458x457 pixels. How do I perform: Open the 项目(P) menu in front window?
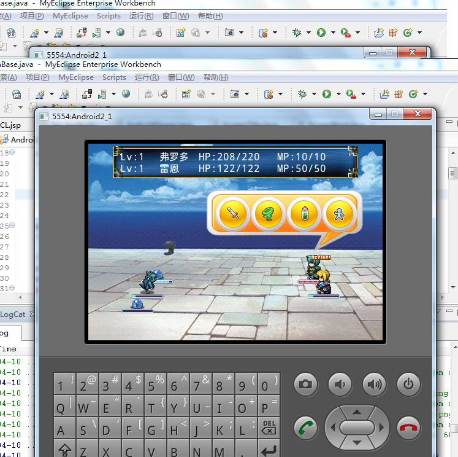(x=37, y=77)
